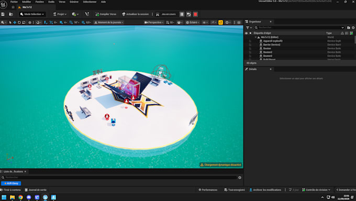Toggle the visibility eye column header

coord(247,33)
